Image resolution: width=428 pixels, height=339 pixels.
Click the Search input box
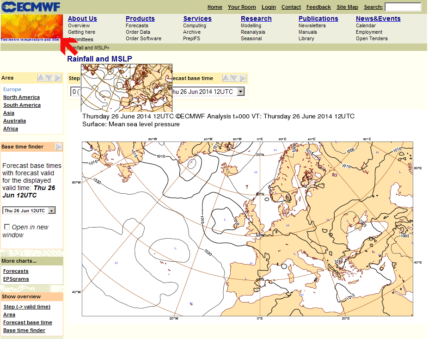[403, 7]
